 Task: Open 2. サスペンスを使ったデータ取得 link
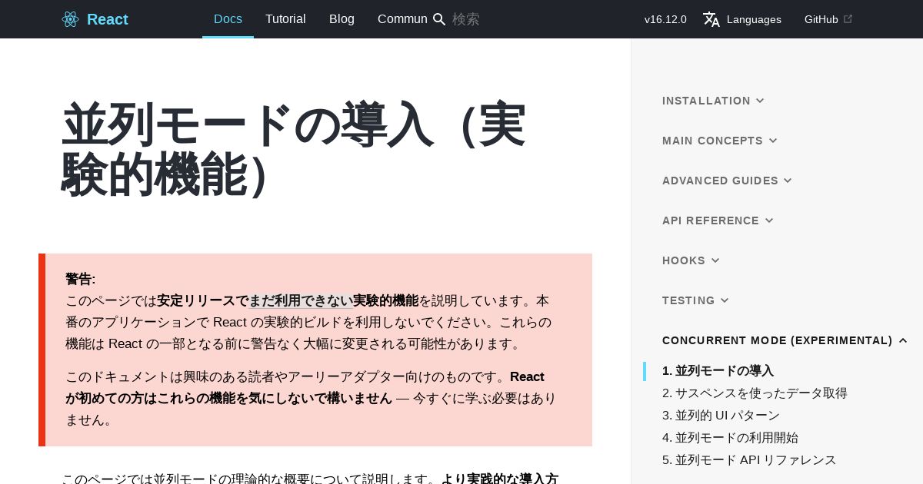point(755,393)
